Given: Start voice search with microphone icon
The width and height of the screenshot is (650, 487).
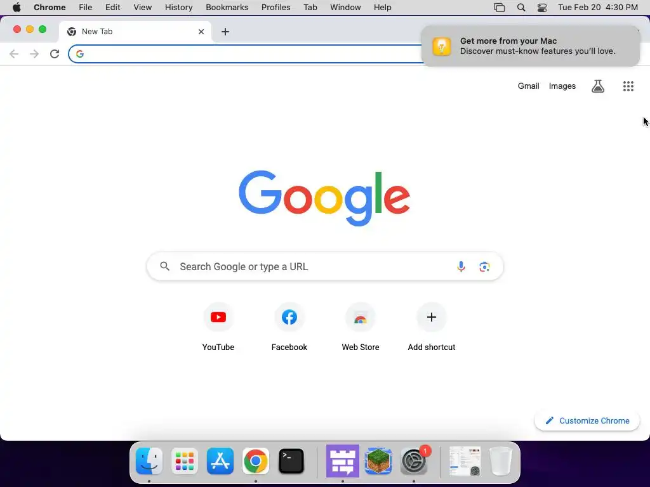Looking at the screenshot, I should click(x=461, y=267).
